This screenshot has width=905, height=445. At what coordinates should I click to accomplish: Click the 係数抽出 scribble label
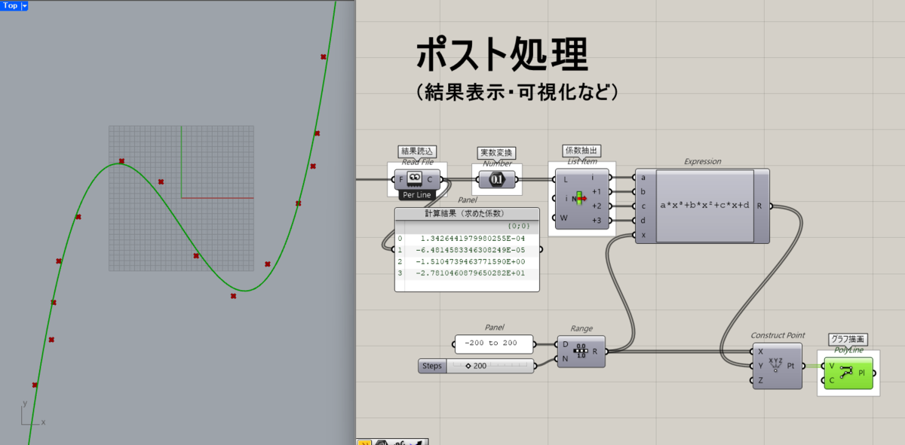(582, 151)
